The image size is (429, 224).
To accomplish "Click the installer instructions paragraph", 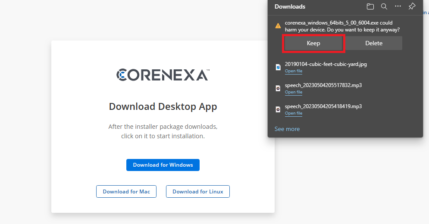I will pyautogui.click(x=163, y=131).
